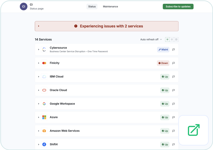Click the Up badge on Oracle Cloud

165,90
